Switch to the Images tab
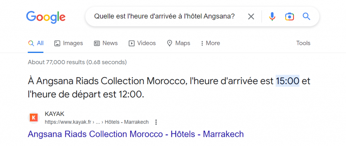The width and height of the screenshot is (346, 146). (69, 43)
